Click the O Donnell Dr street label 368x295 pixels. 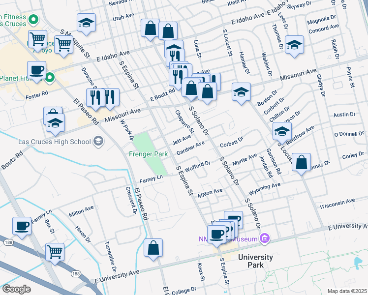point(349,134)
